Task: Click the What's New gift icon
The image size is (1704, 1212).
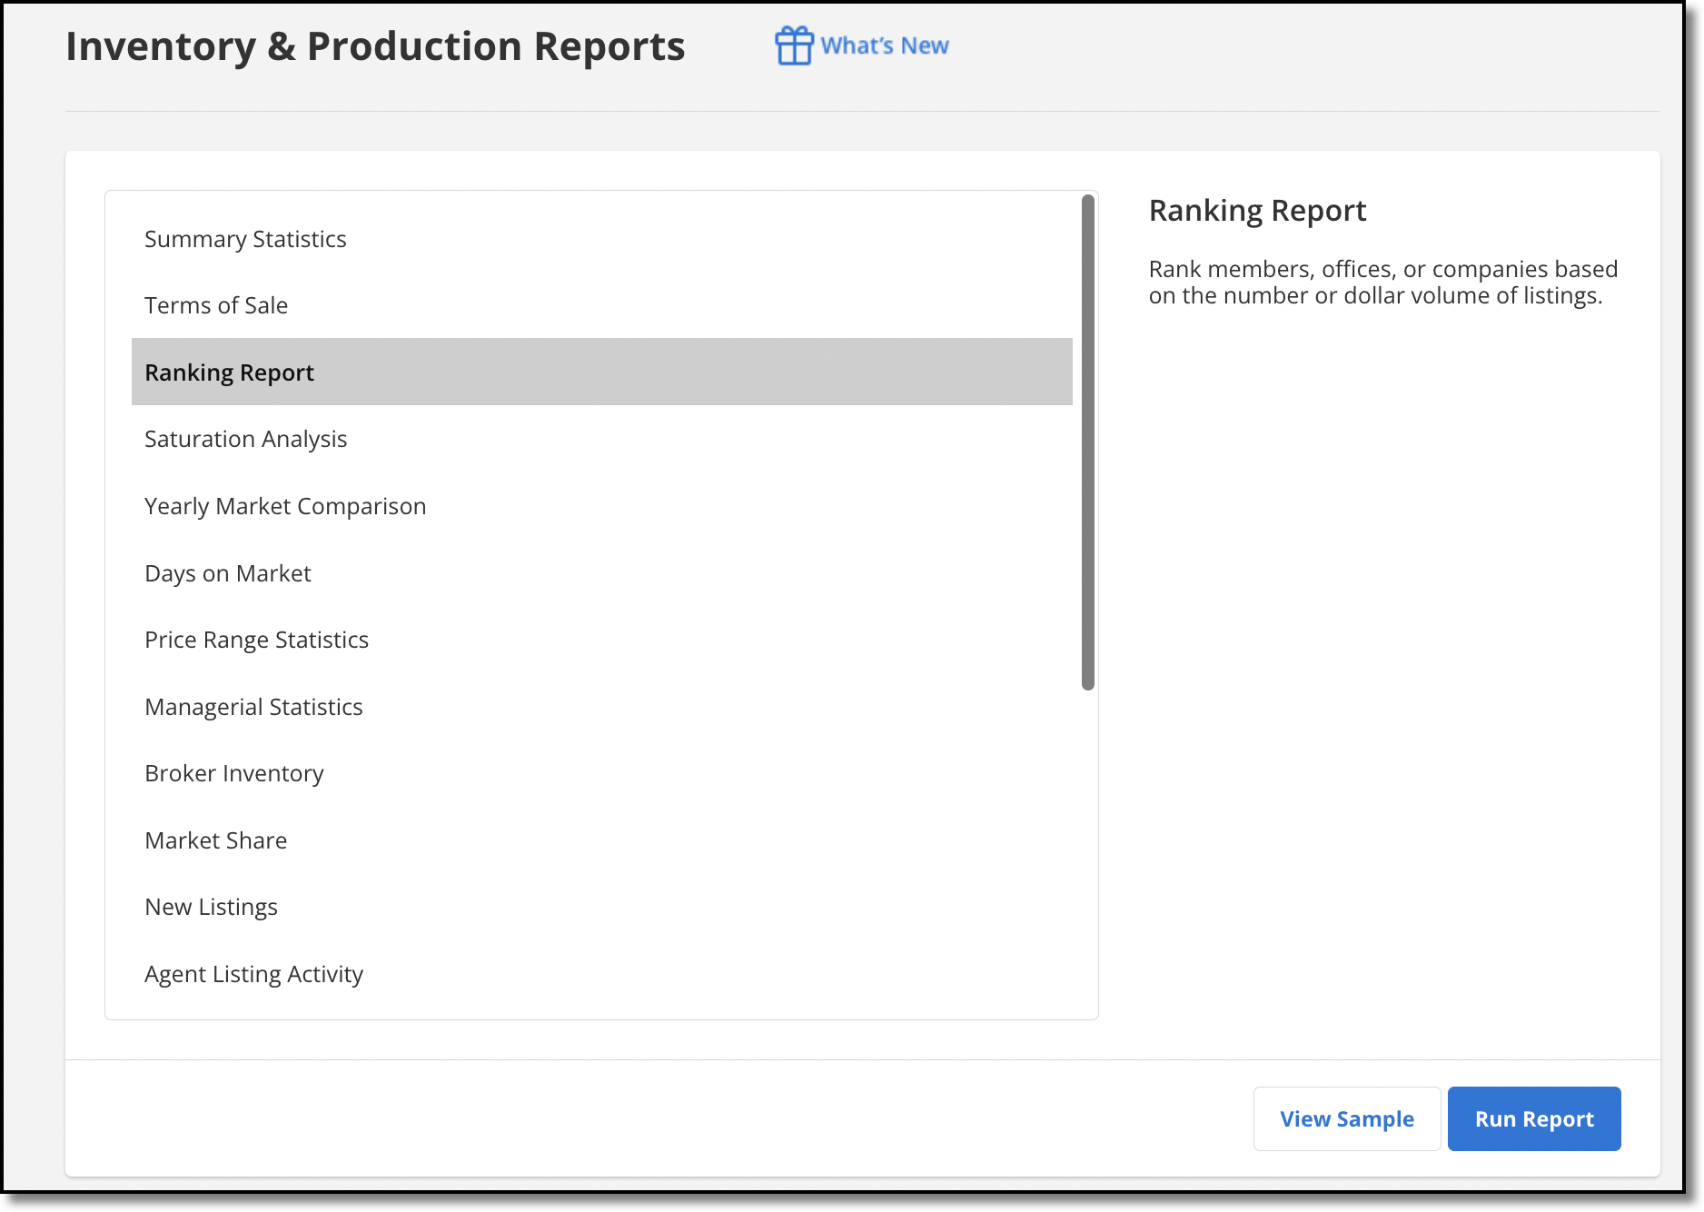Action: tap(794, 45)
